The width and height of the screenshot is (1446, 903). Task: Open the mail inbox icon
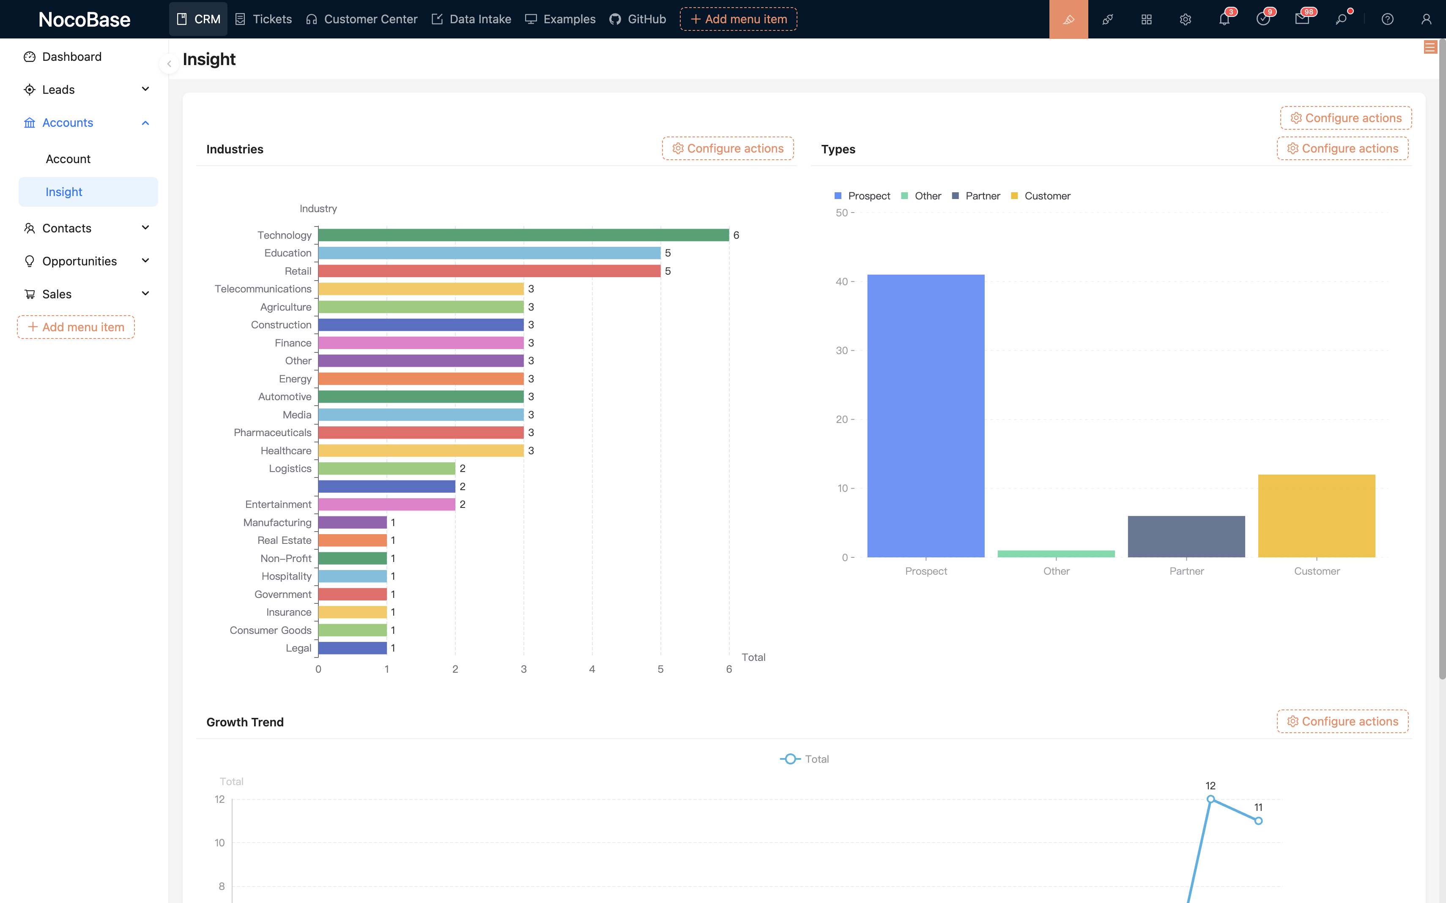1302,19
